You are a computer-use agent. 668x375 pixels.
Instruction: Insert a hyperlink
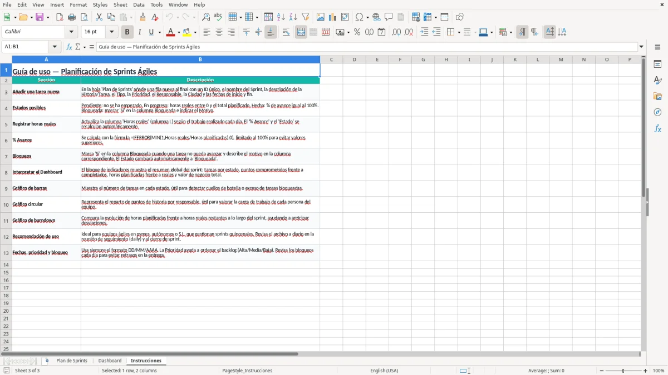377,17
